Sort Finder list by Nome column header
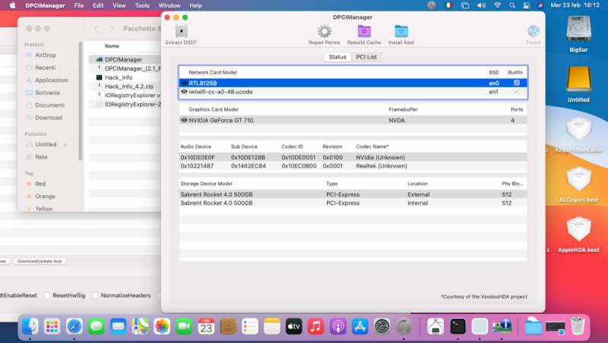 (112, 46)
